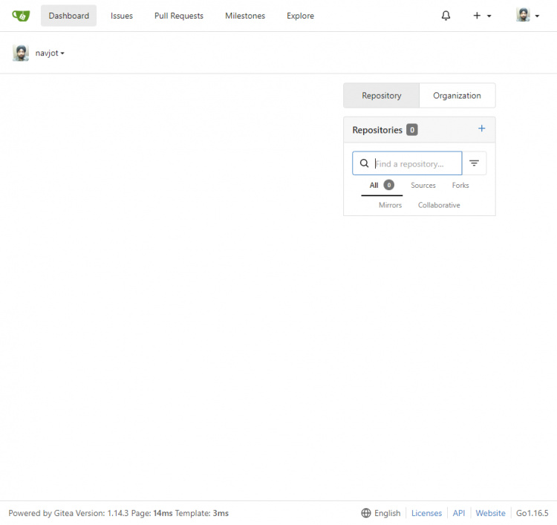This screenshot has height=525, width=557.
Task: Navigate to Explore
Action: pyautogui.click(x=300, y=16)
